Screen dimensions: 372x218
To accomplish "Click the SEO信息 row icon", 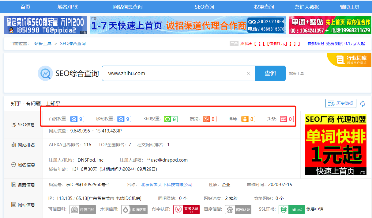I will [14, 125].
